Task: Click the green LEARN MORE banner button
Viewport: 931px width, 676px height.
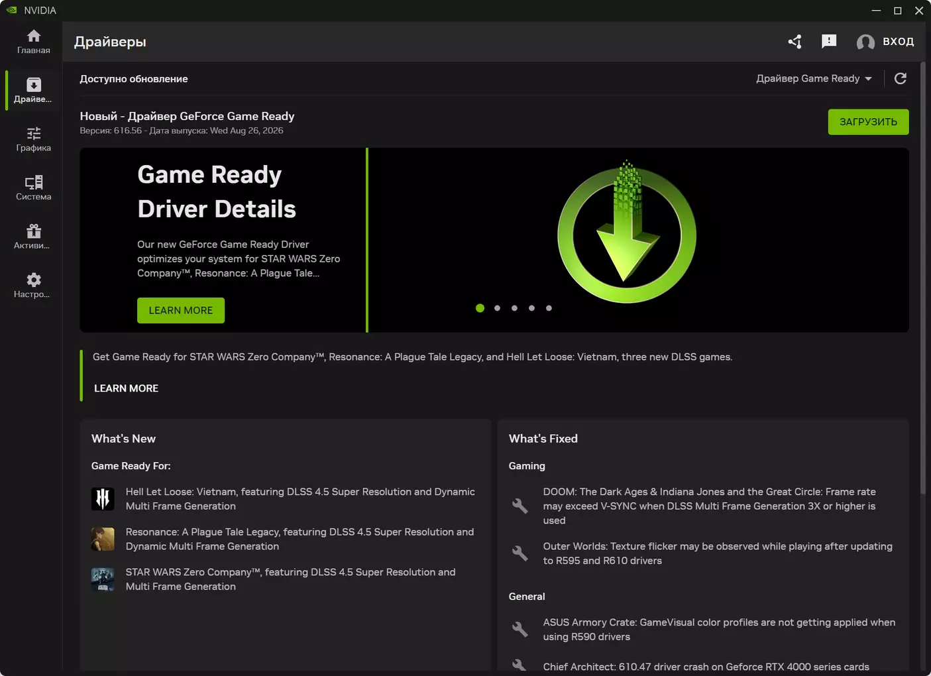Action: click(x=181, y=310)
